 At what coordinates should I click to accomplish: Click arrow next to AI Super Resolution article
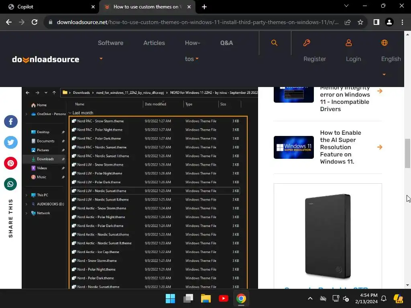380,147
